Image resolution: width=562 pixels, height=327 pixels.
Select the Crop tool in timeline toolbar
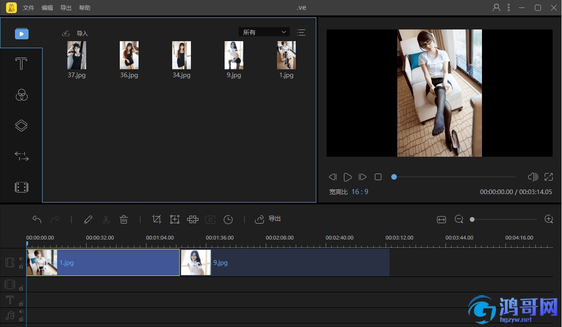(x=157, y=219)
